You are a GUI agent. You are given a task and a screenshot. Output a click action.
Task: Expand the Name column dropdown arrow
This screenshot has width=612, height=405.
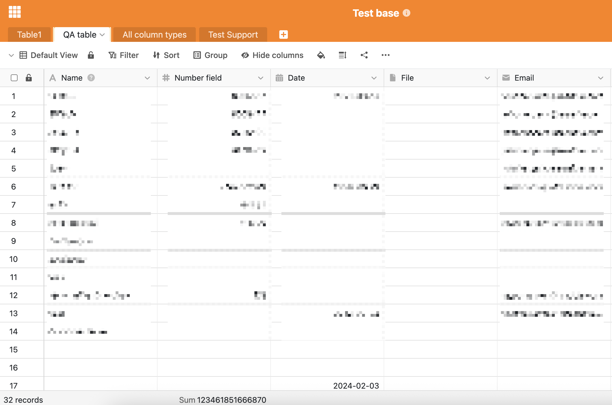coord(147,78)
